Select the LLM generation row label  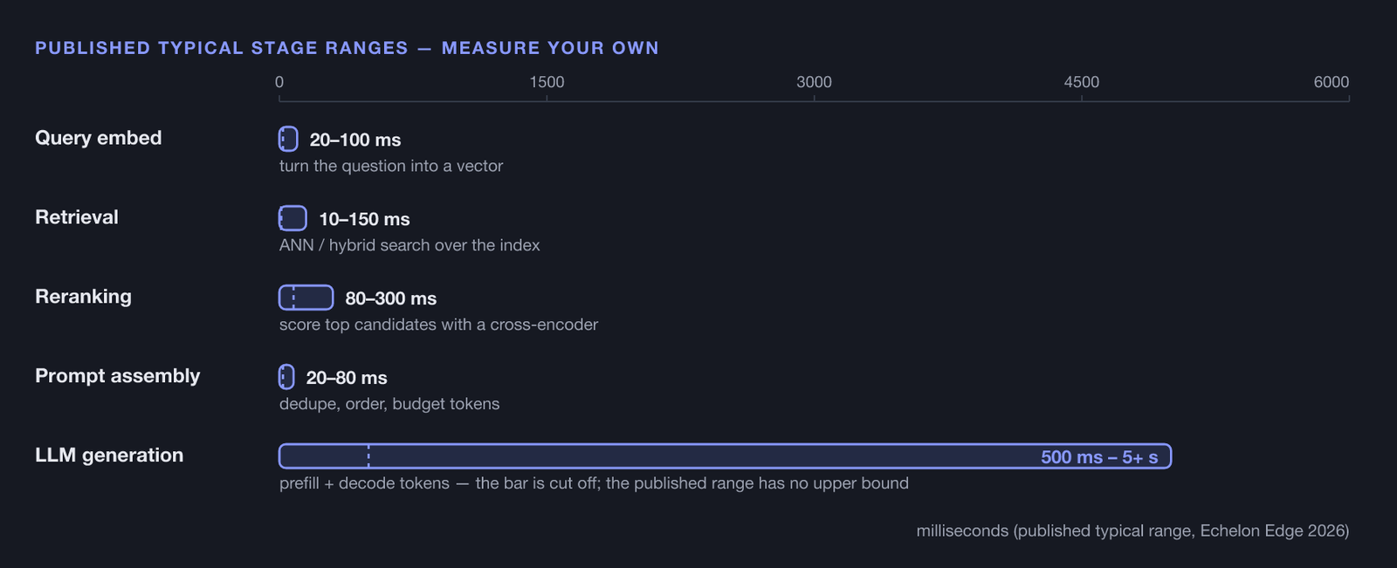(x=109, y=455)
